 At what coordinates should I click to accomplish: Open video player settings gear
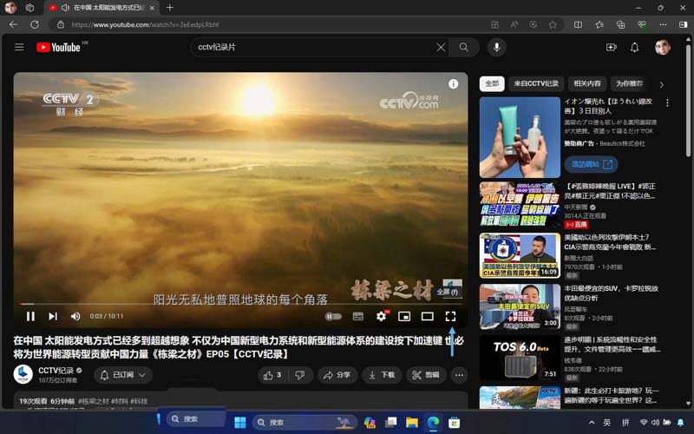click(381, 317)
